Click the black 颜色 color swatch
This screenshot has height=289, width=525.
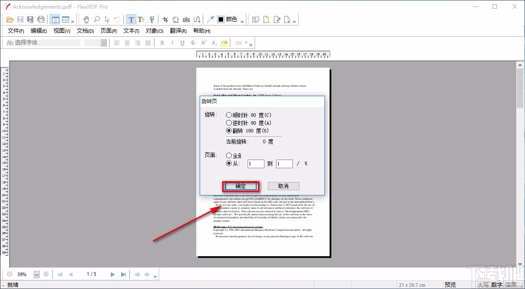point(221,19)
